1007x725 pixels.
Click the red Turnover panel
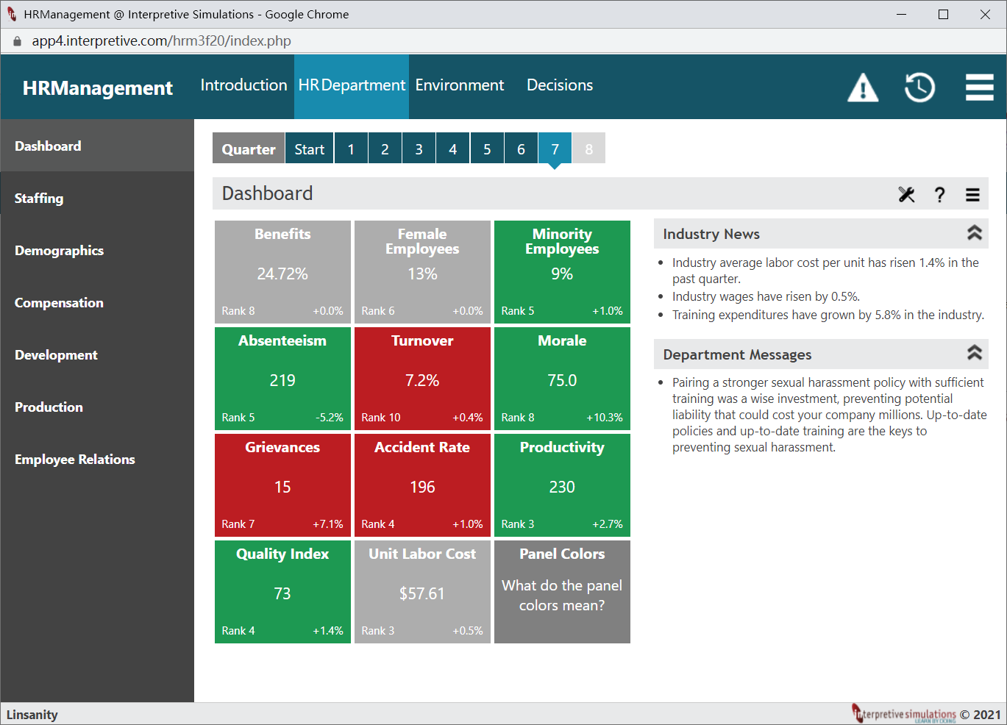[422, 379]
